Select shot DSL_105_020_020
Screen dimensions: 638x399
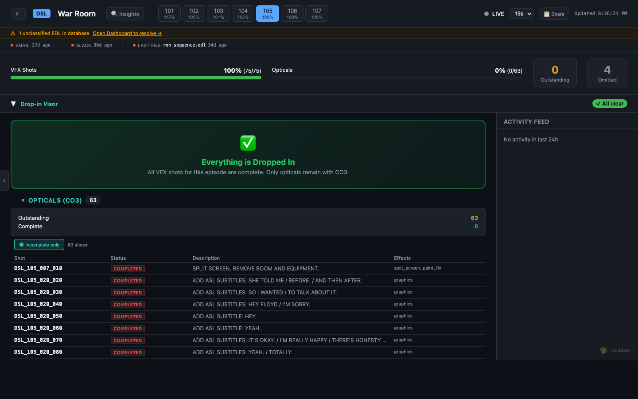[x=38, y=280]
